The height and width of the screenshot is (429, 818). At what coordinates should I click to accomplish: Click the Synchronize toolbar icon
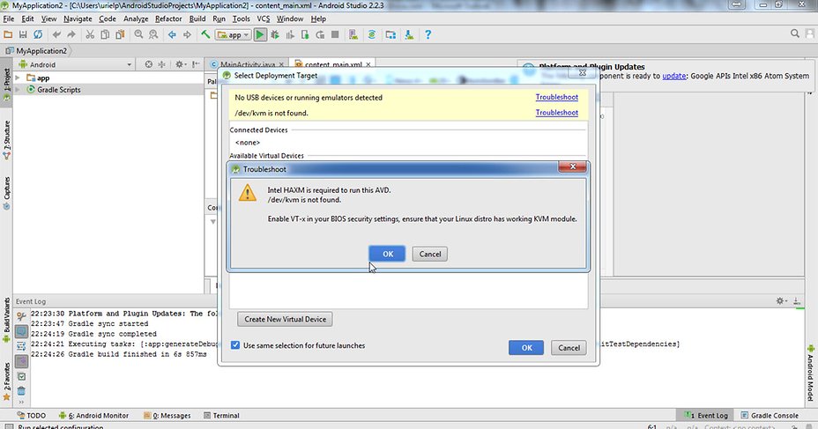(x=38, y=34)
